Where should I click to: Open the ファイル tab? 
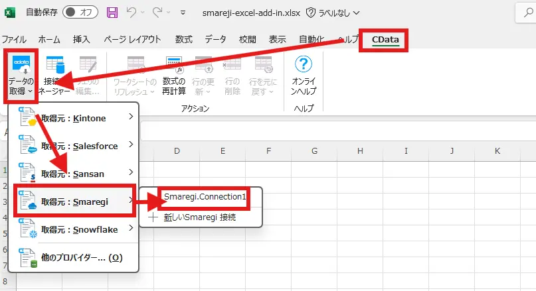click(x=14, y=40)
